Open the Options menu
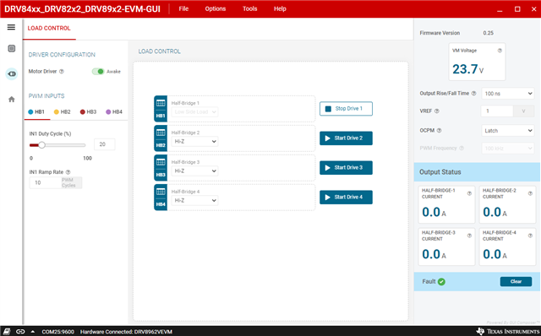Image resolution: width=541 pixels, height=336 pixels. pyautogui.click(x=216, y=8)
